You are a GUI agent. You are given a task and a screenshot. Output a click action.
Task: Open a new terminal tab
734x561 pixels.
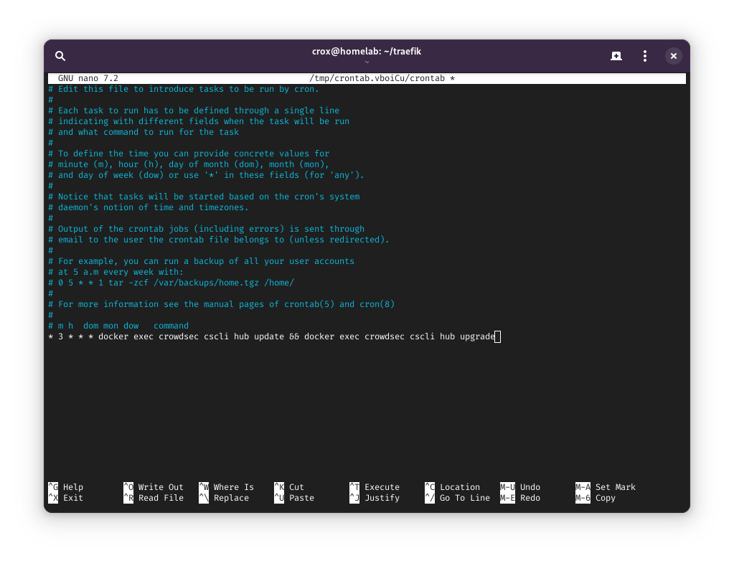click(x=616, y=56)
